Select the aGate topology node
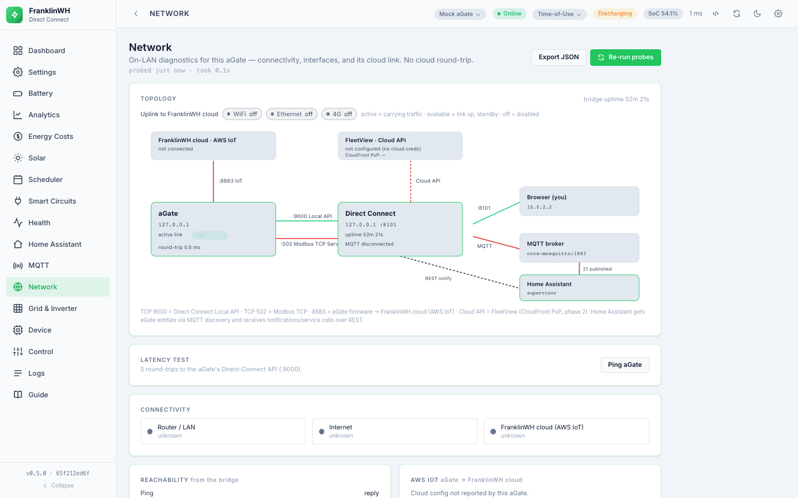 tap(213, 229)
